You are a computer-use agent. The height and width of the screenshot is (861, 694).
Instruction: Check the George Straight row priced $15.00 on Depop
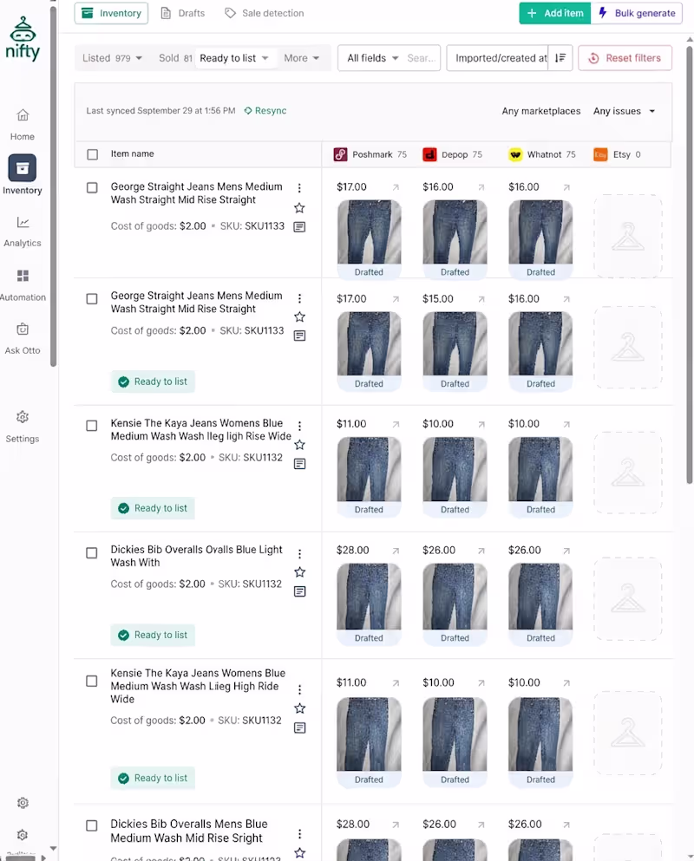pos(92,299)
